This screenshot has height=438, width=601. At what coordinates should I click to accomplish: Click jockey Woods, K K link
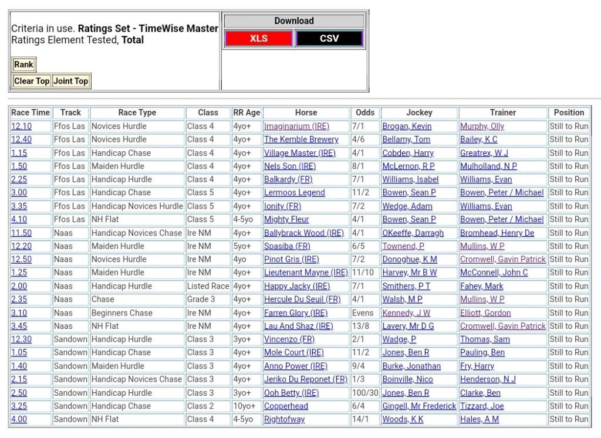(403, 419)
